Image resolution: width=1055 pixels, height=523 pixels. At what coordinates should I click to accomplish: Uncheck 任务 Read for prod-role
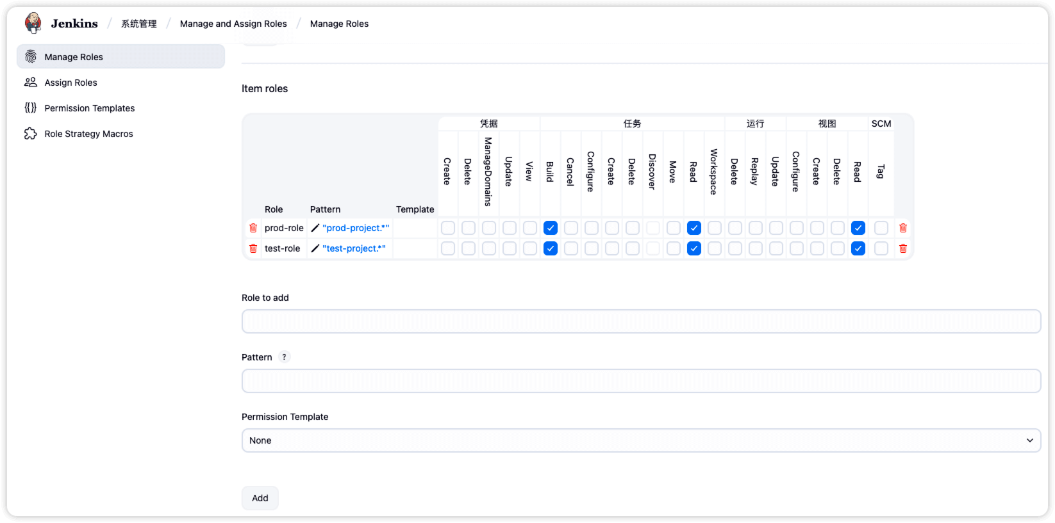(x=694, y=228)
